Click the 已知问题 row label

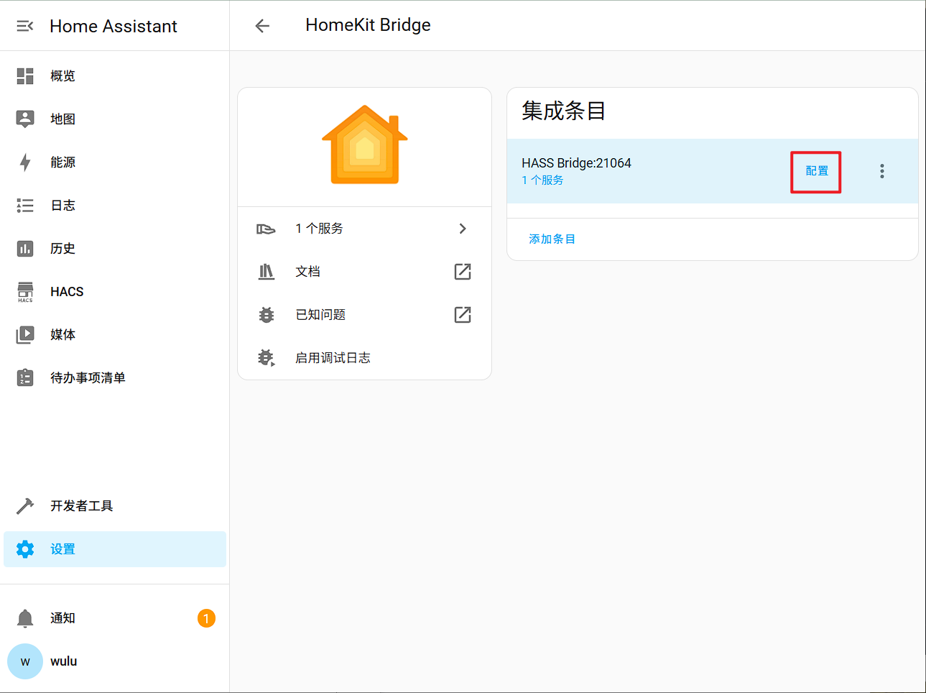click(x=320, y=315)
